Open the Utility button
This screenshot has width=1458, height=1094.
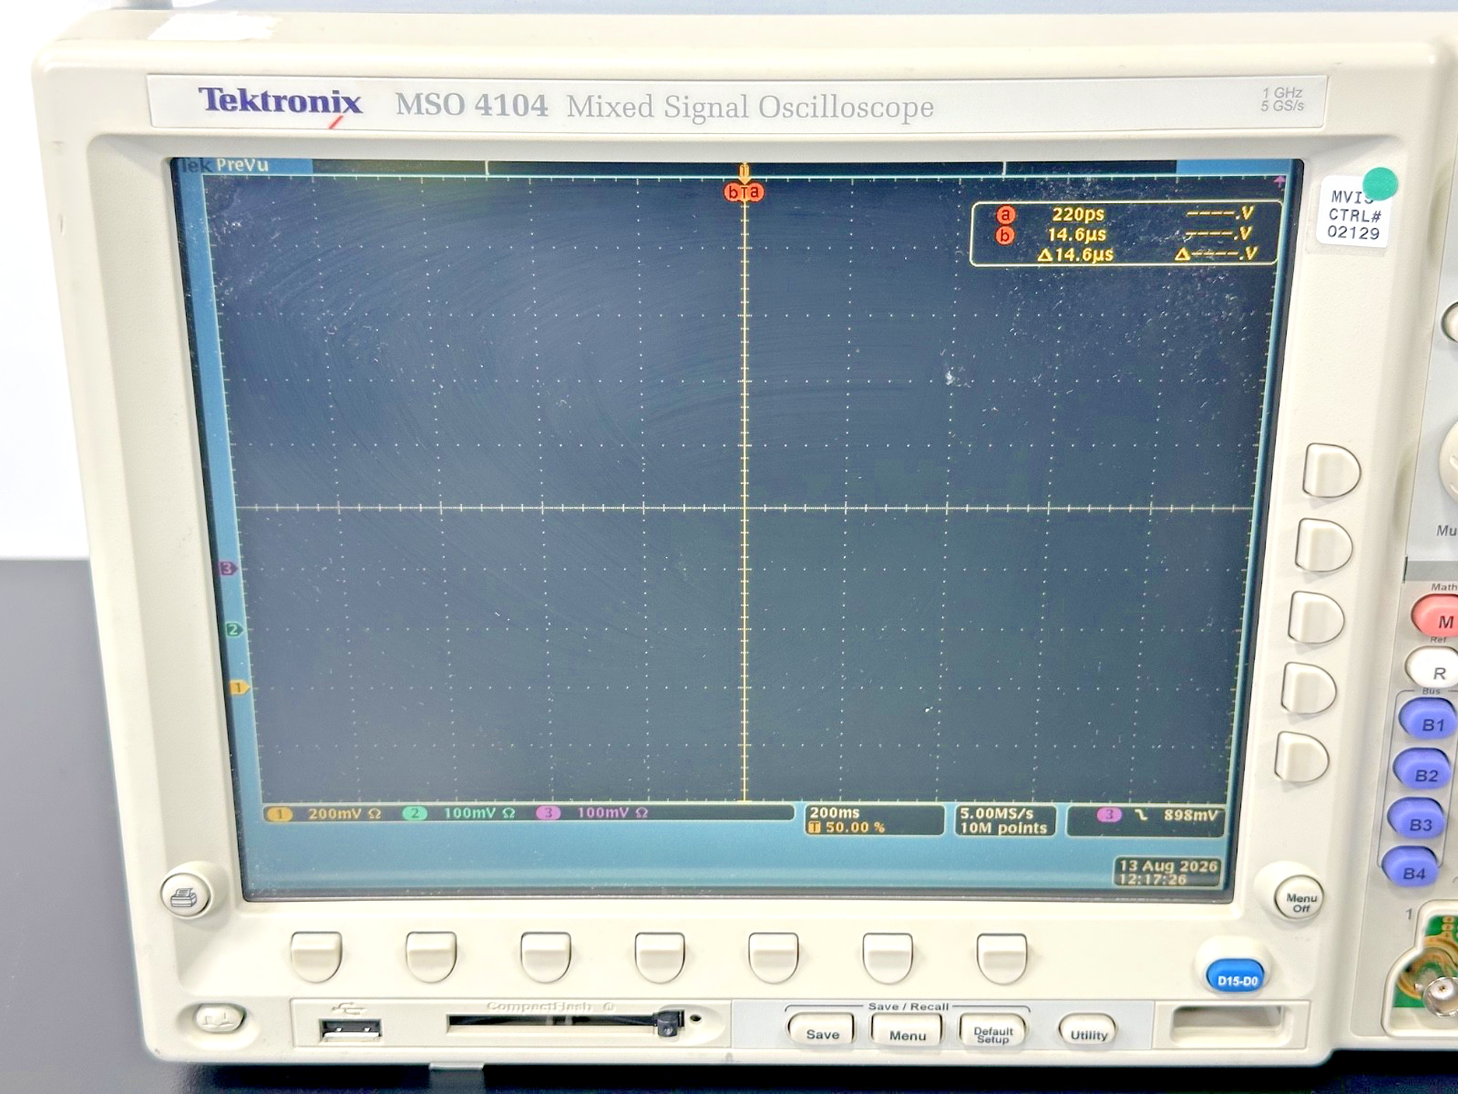pyautogui.click(x=1088, y=1033)
